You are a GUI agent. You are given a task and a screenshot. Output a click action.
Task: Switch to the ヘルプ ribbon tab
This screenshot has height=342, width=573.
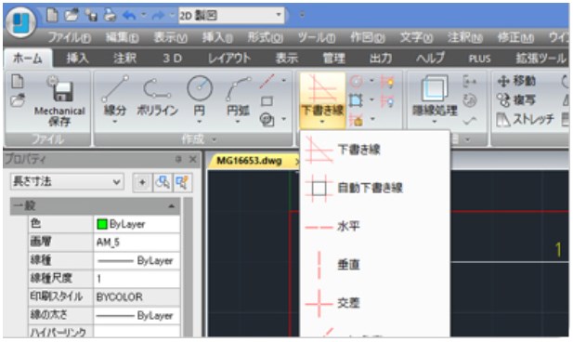(x=430, y=59)
